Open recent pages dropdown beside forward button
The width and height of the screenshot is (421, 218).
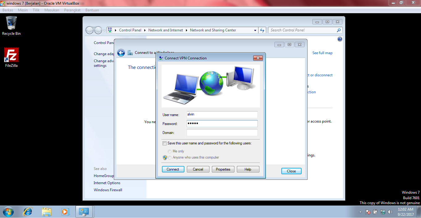(104, 30)
